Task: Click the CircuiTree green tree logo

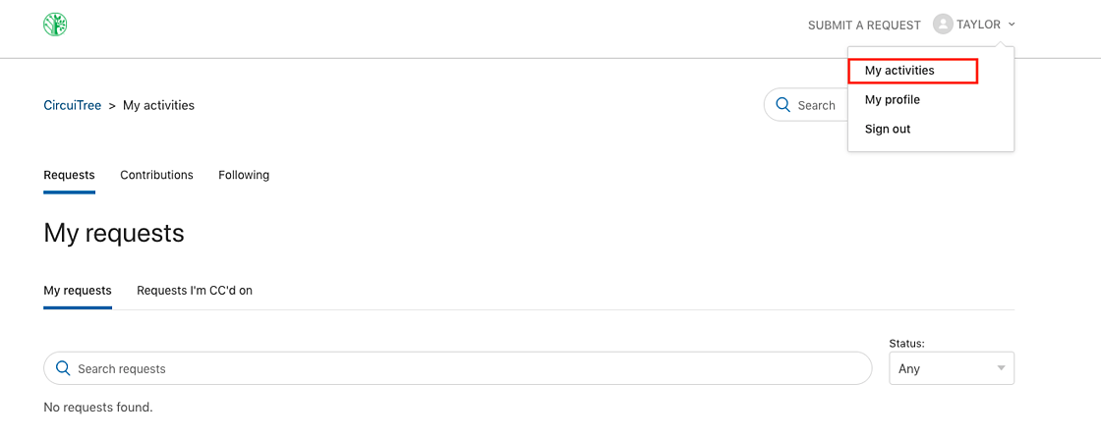Action: tap(55, 25)
